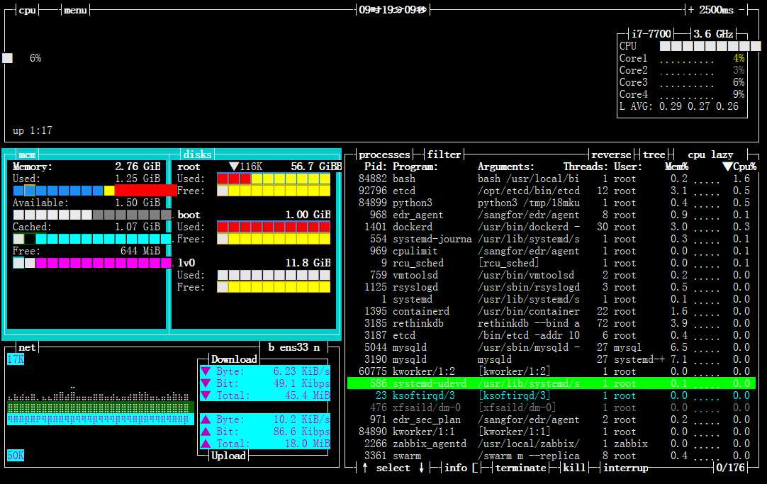
Task: Select the i7-7700 CPU model label
Action: [651, 34]
